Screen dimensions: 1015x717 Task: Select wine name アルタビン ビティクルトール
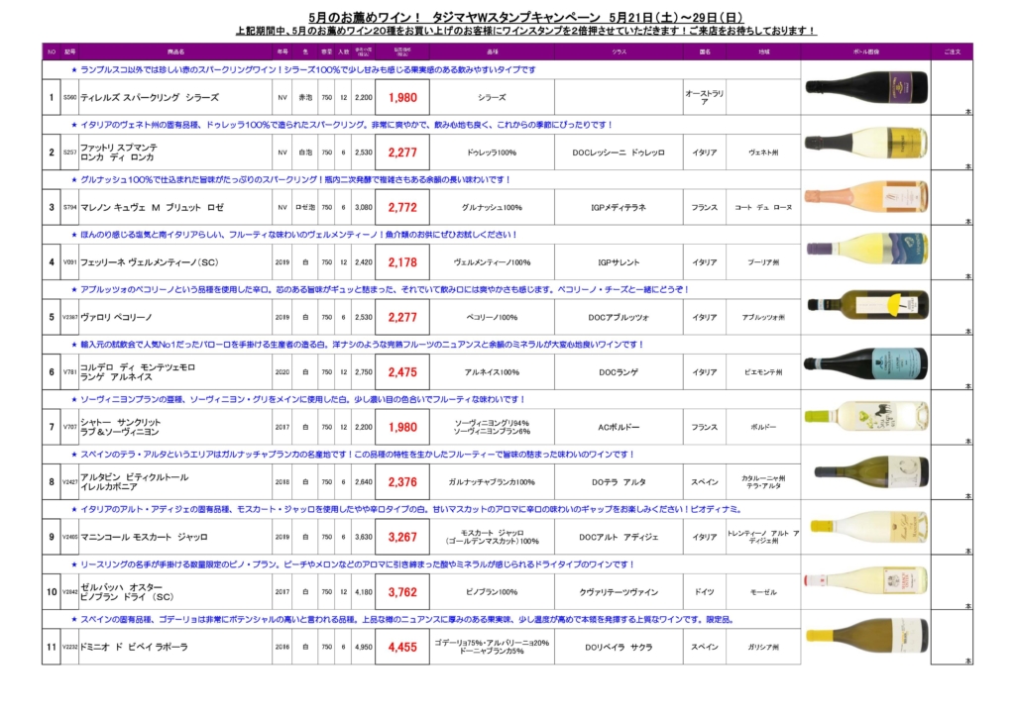pos(135,477)
